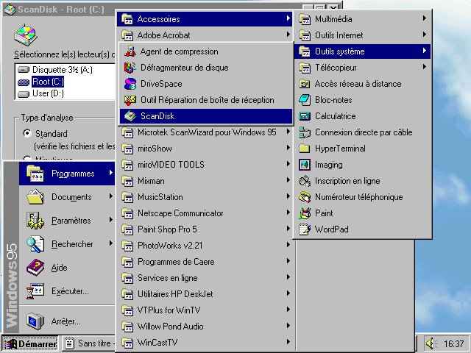Open the MusicStation program group
This screenshot has height=353, width=471.
[205, 197]
